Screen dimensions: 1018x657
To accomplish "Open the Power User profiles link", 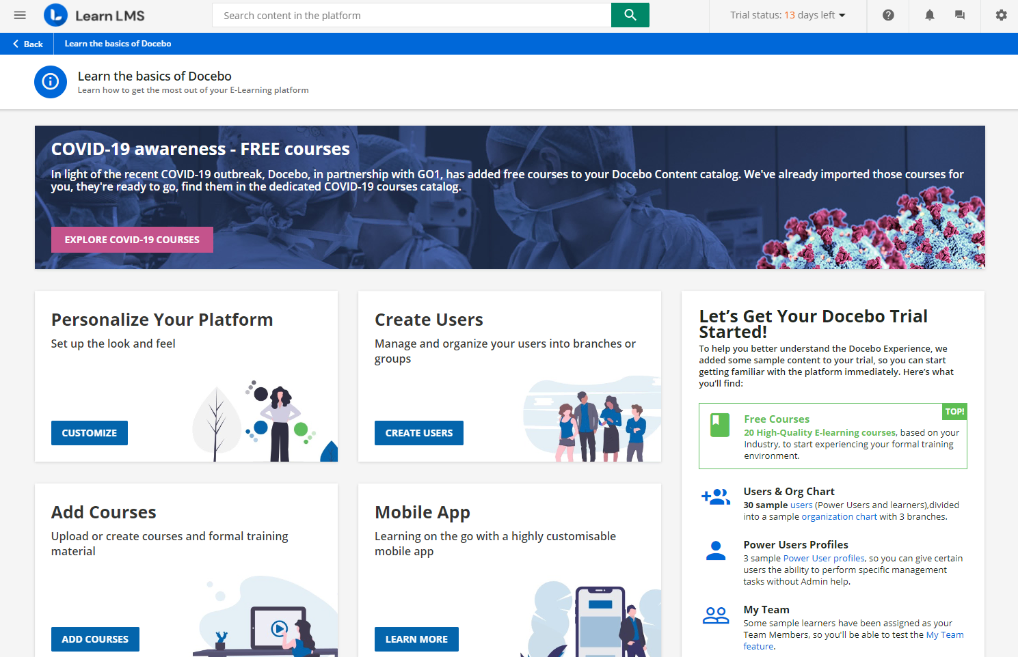I will pyautogui.click(x=824, y=559).
